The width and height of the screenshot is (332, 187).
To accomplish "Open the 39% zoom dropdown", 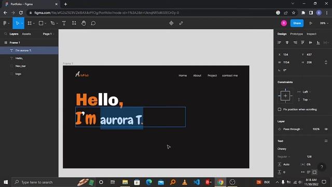I will click(x=324, y=23).
